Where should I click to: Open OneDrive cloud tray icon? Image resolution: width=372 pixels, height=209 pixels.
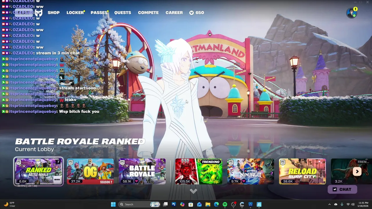point(336,204)
